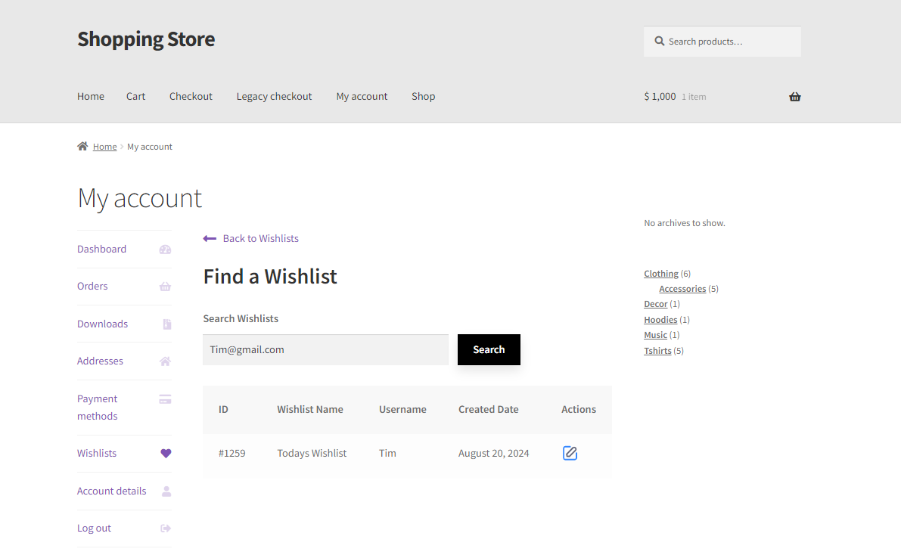Screen dimensions: 901x555
Task: Click the Username column header
Action: (x=402, y=409)
